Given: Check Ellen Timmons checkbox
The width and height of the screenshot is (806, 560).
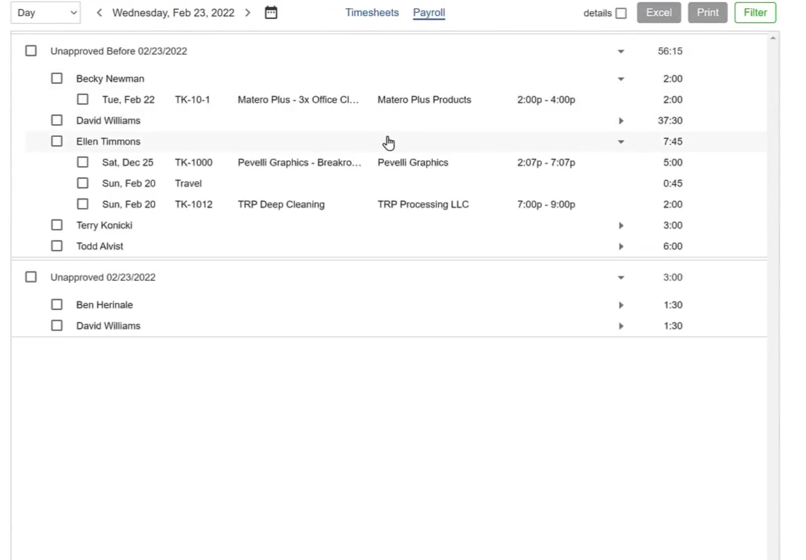Looking at the screenshot, I should 57,142.
